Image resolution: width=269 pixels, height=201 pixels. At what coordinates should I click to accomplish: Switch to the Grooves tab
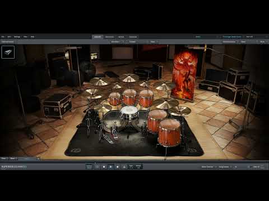pyautogui.click(x=109, y=37)
